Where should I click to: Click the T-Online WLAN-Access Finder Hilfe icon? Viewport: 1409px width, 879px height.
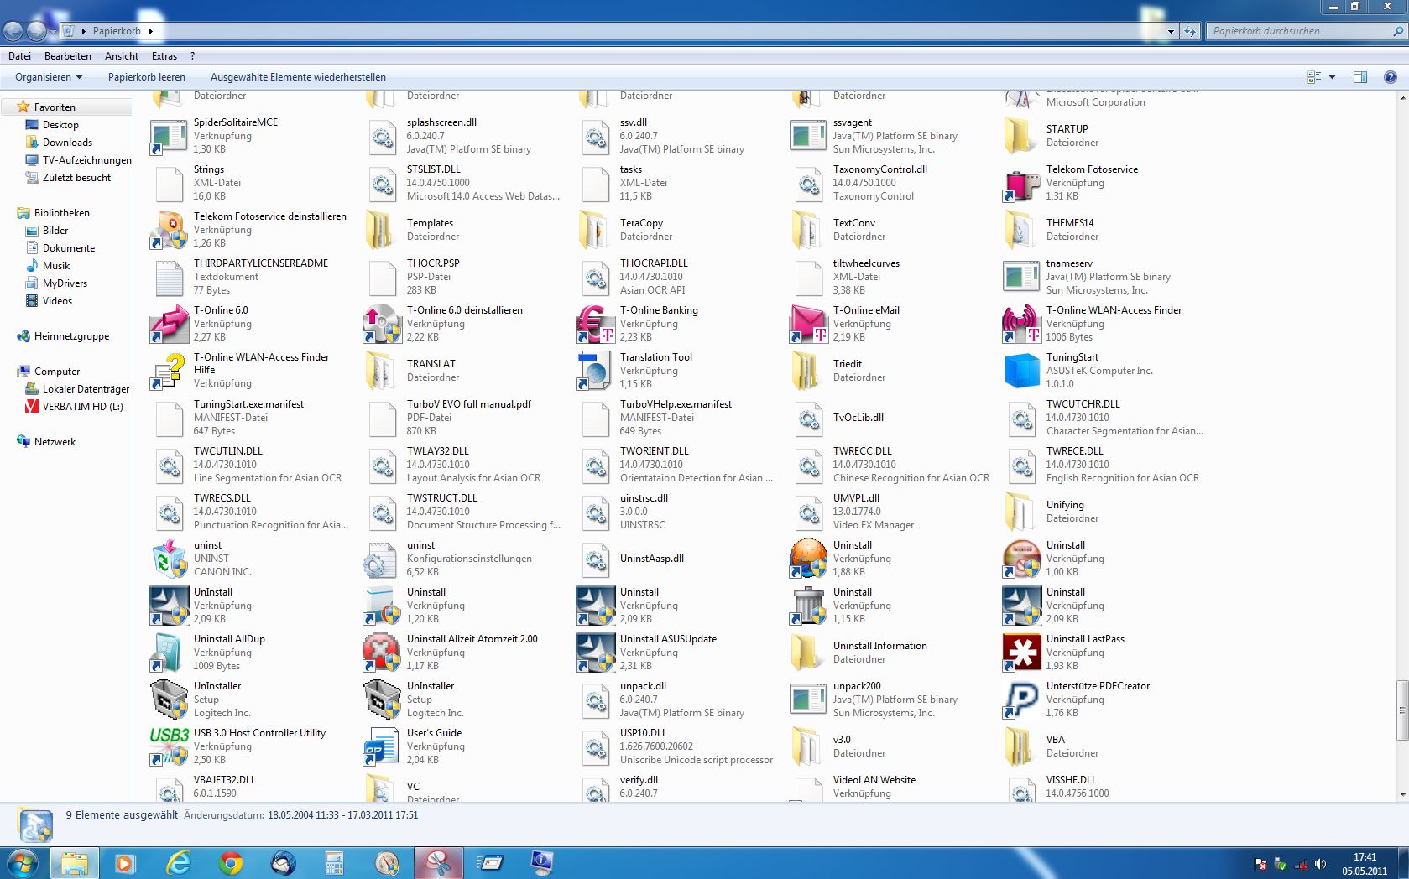coord(170,371)
